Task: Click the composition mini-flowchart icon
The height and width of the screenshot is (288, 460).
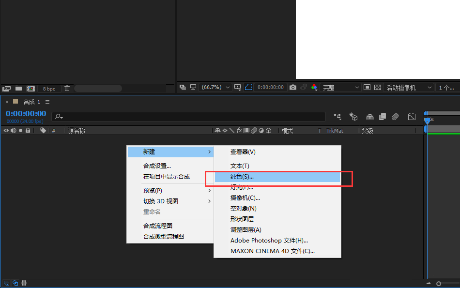Action: (337, 116)
